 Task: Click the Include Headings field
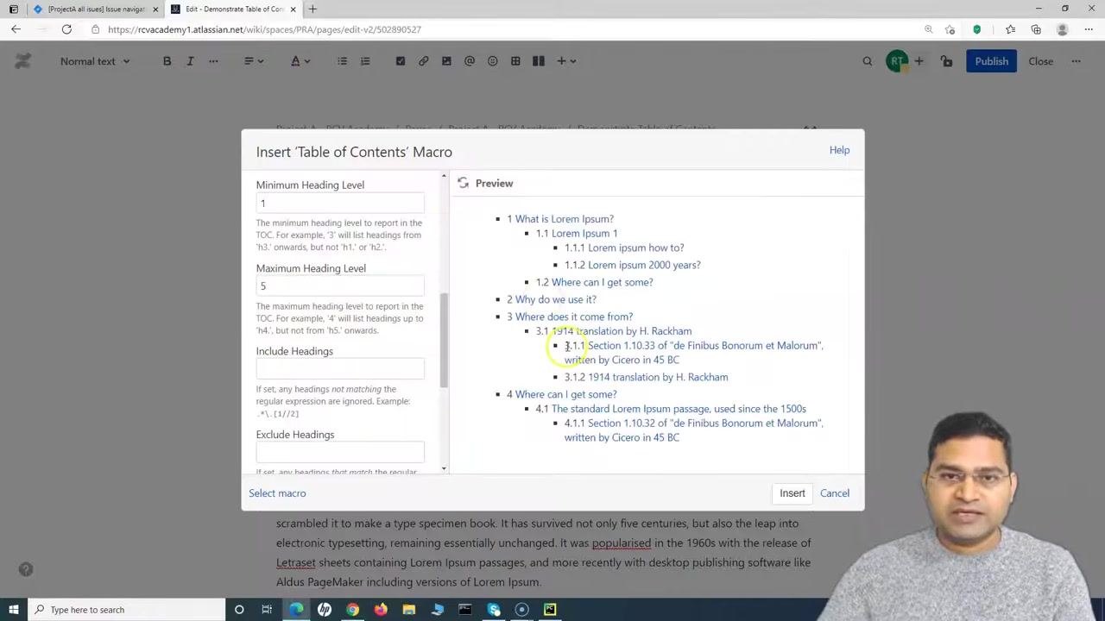[340, 369]
